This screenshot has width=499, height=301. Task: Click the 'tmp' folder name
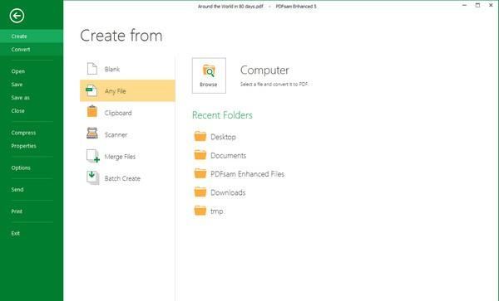217,211
